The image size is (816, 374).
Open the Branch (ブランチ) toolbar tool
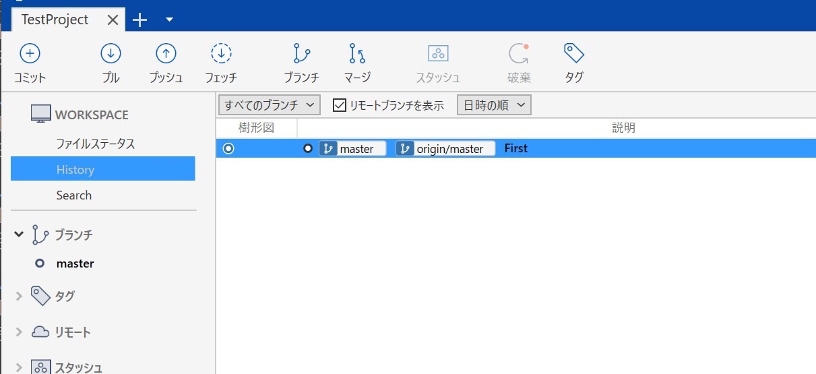tap(301, 53)
